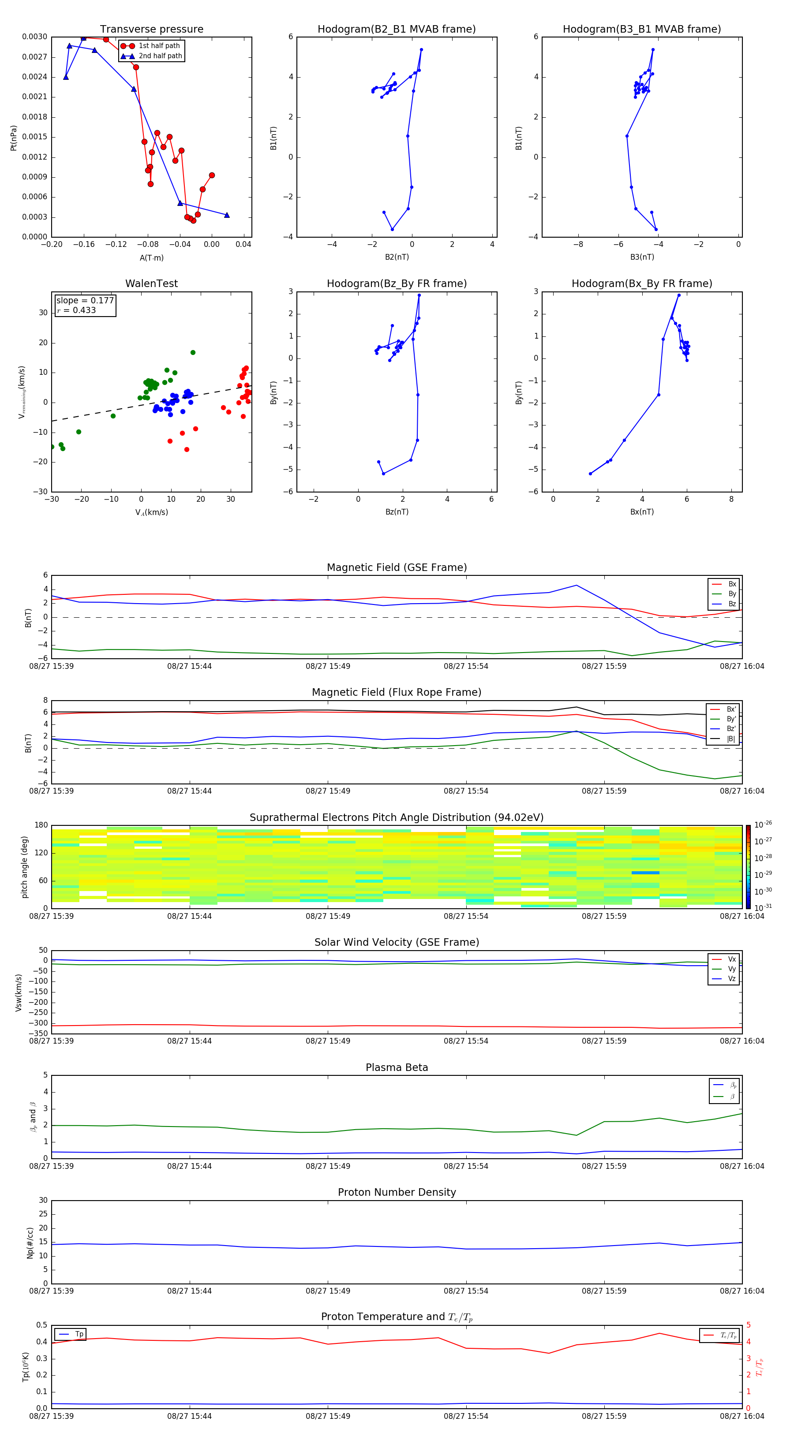This screenshot has height=1455, width=794.
Task: Click the 'B2(nT)' x-axis label
Action: click(x=397, y=257)
